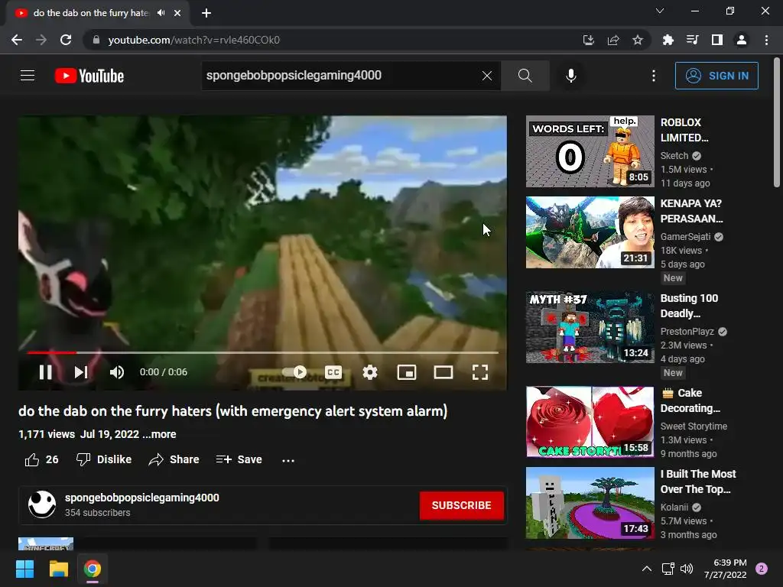Click the address bar URL
783x587 pixels.
[193, 40]
